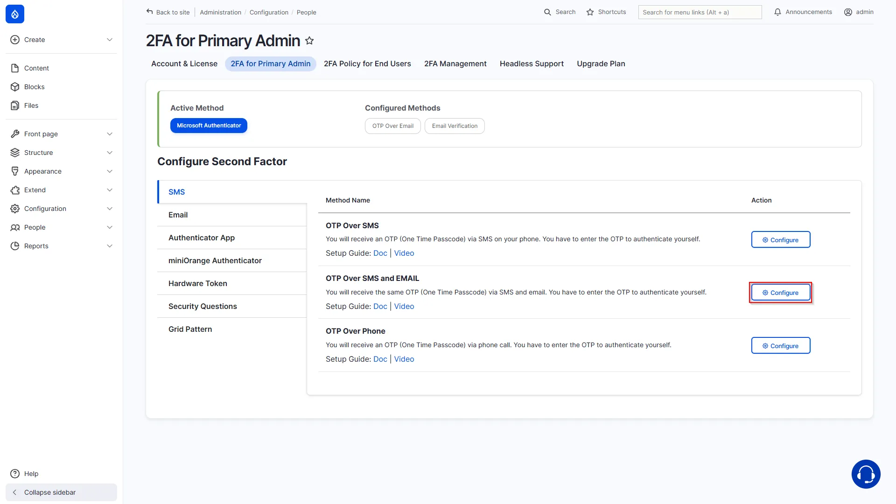Click the Configuration gear icon in sidebar
Screen dimensions: 896x504
click(x=15, y=209)
